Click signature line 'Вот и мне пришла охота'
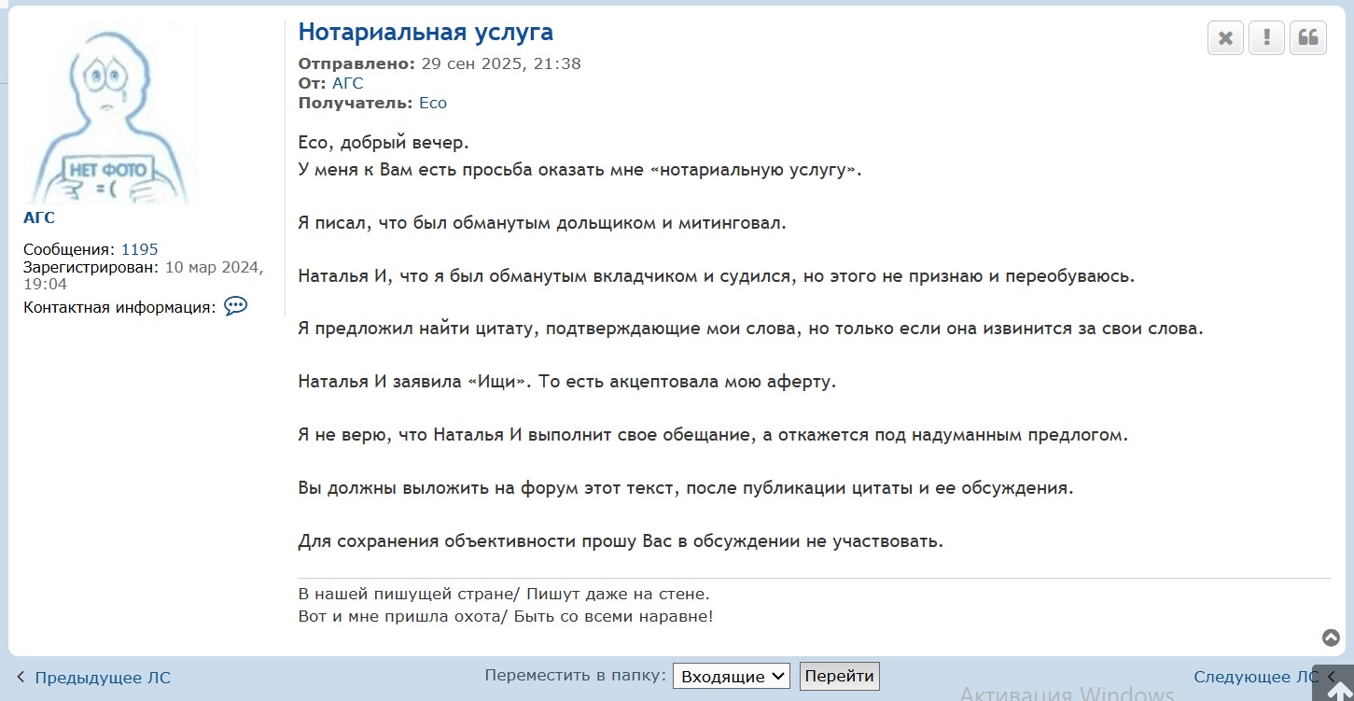 tap(506, 616)
